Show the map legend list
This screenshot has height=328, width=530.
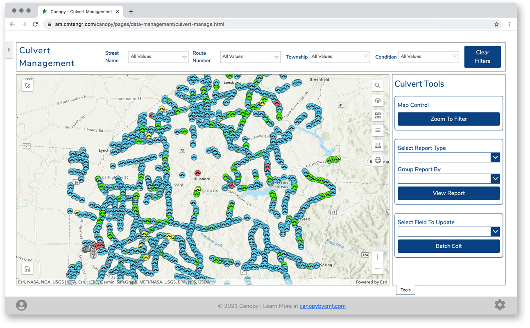click(x=378, y=130)
